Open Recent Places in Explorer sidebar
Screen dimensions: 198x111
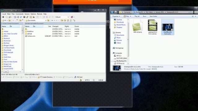click(120, 25)
